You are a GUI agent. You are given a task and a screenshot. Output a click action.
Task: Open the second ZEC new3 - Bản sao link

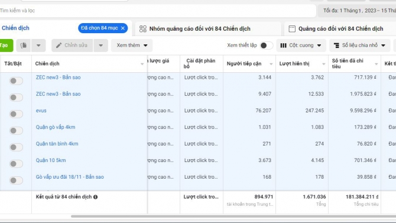(58, 94)
